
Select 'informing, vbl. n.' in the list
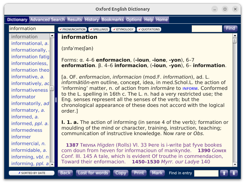coord(29,157)
